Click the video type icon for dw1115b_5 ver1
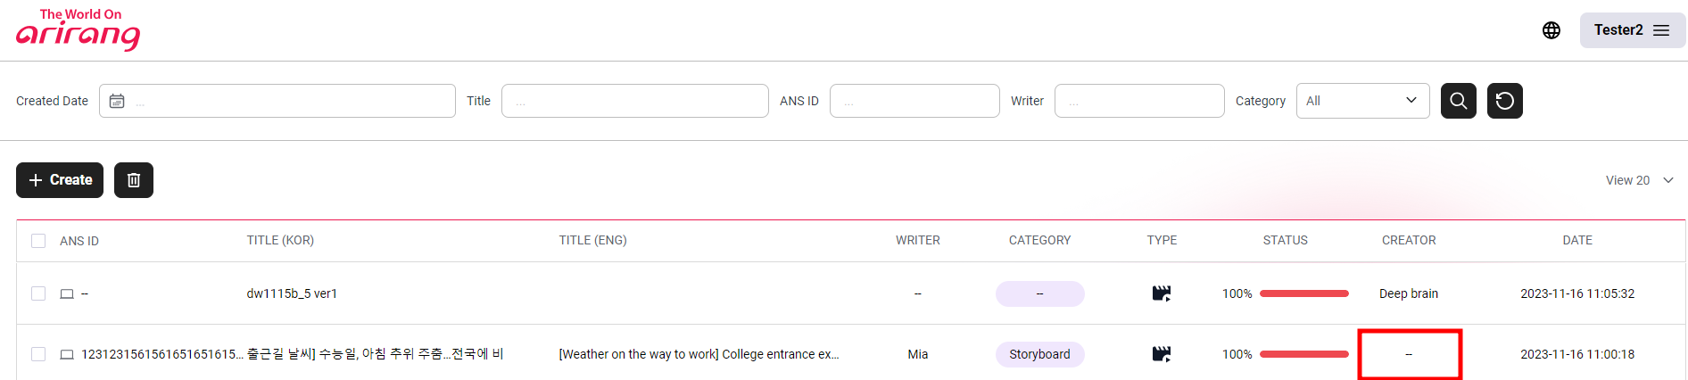Screen dimensions: 1688x380 click(x=1161, y=293)
